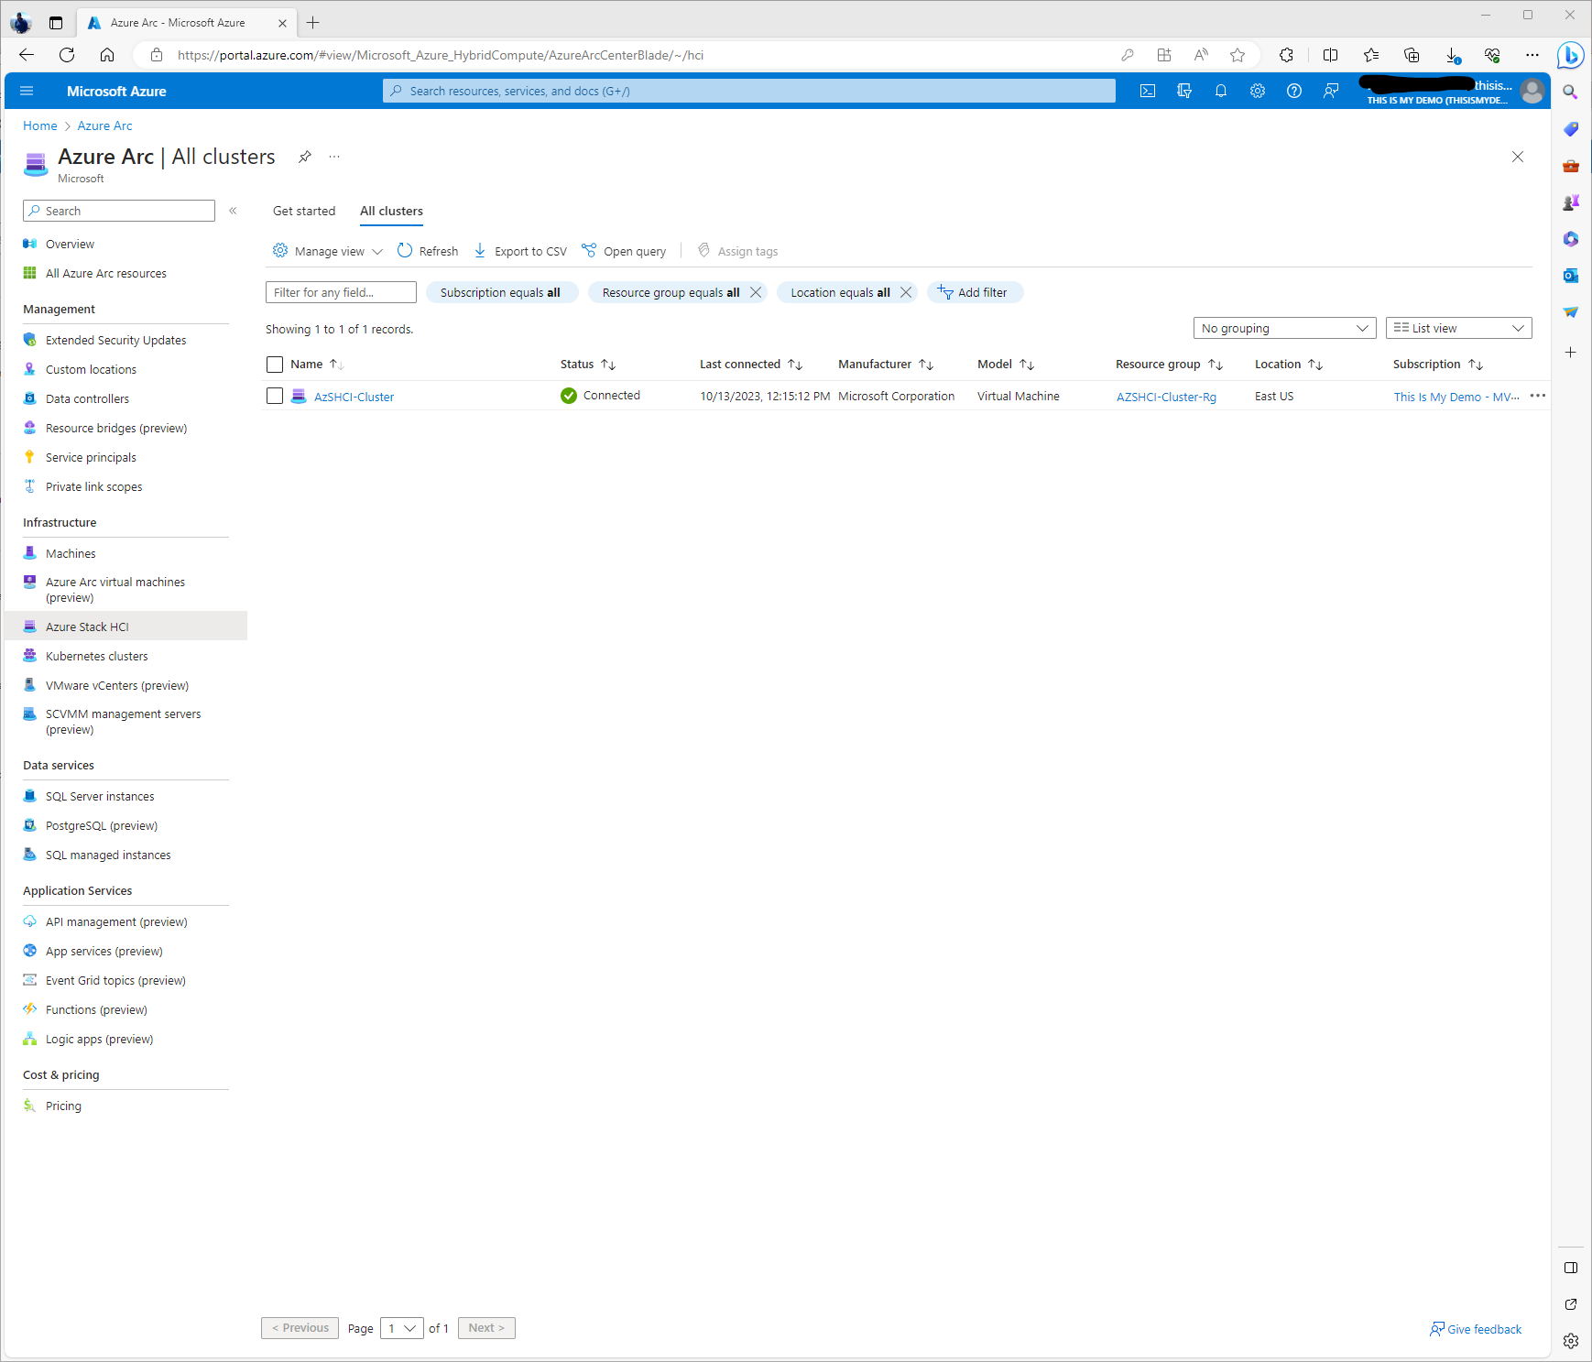Click the help question mark icon
Viewport: 1592px width, 1362px height.
pyautogui.click(x=1294, y=91)
